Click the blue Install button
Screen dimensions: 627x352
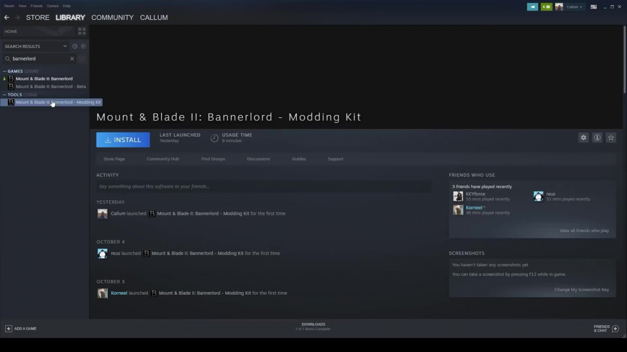123,140
